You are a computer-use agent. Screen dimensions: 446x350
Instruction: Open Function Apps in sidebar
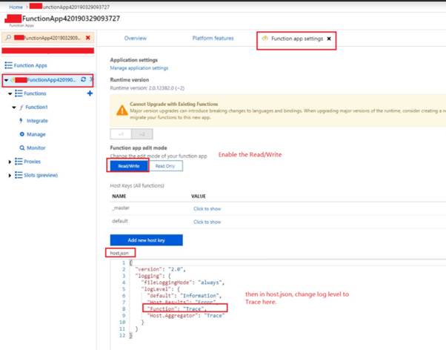[30, 65]
